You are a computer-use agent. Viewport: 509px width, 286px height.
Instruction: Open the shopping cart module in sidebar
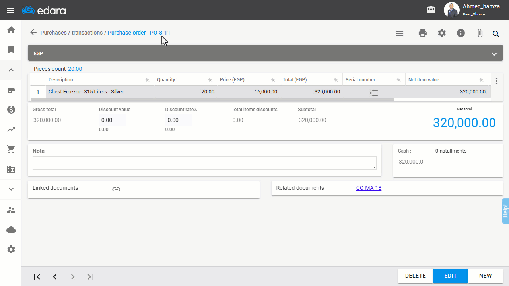point(11,149)
